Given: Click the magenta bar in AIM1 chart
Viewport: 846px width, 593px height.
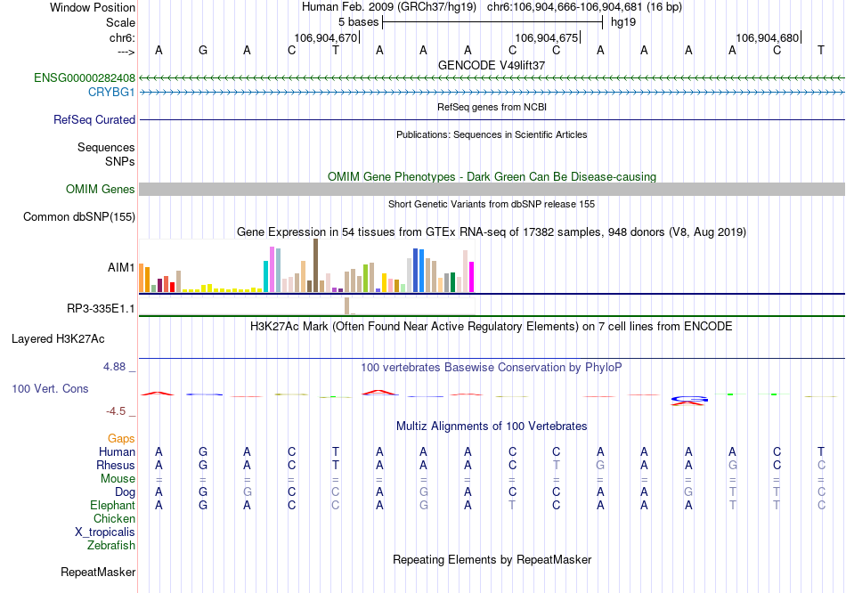Looking at the screenshot, I should [472, 277].
